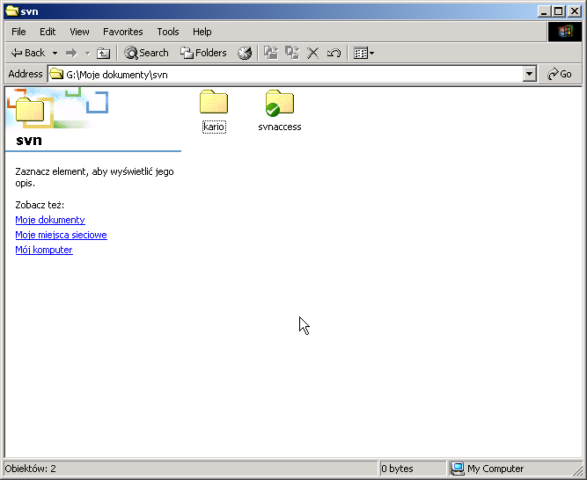This screenshot has width=587, height=480.
Task: Click the svn folder icon in title bar
Action: (x=12, y=11)
